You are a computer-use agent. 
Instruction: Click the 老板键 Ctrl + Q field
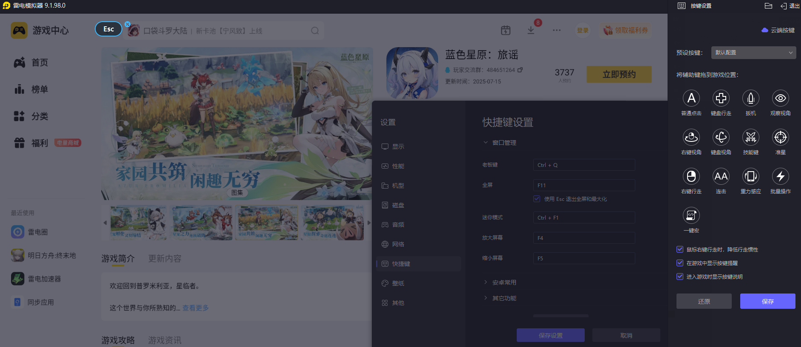[x=584, y=165]
